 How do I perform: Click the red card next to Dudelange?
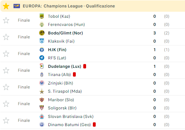tap(85, 66)
